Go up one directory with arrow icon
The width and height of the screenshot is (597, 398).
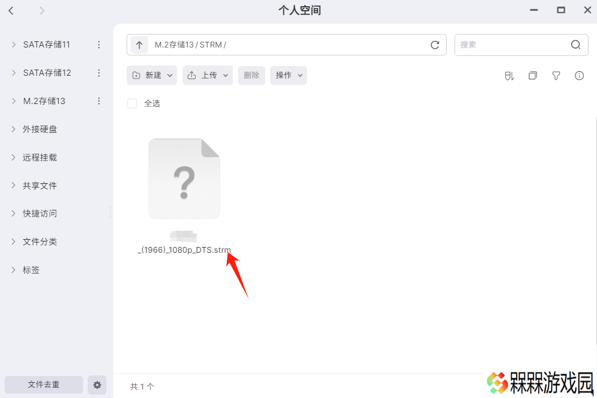pos(139,45)
